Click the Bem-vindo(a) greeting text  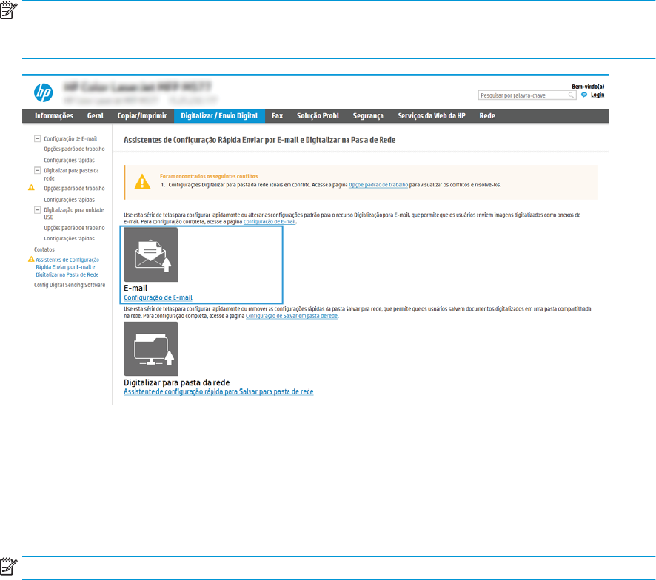click(x=588, y=87)
